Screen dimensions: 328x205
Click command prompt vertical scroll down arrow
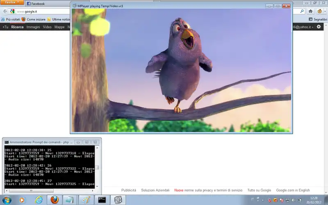coord(97,187)
